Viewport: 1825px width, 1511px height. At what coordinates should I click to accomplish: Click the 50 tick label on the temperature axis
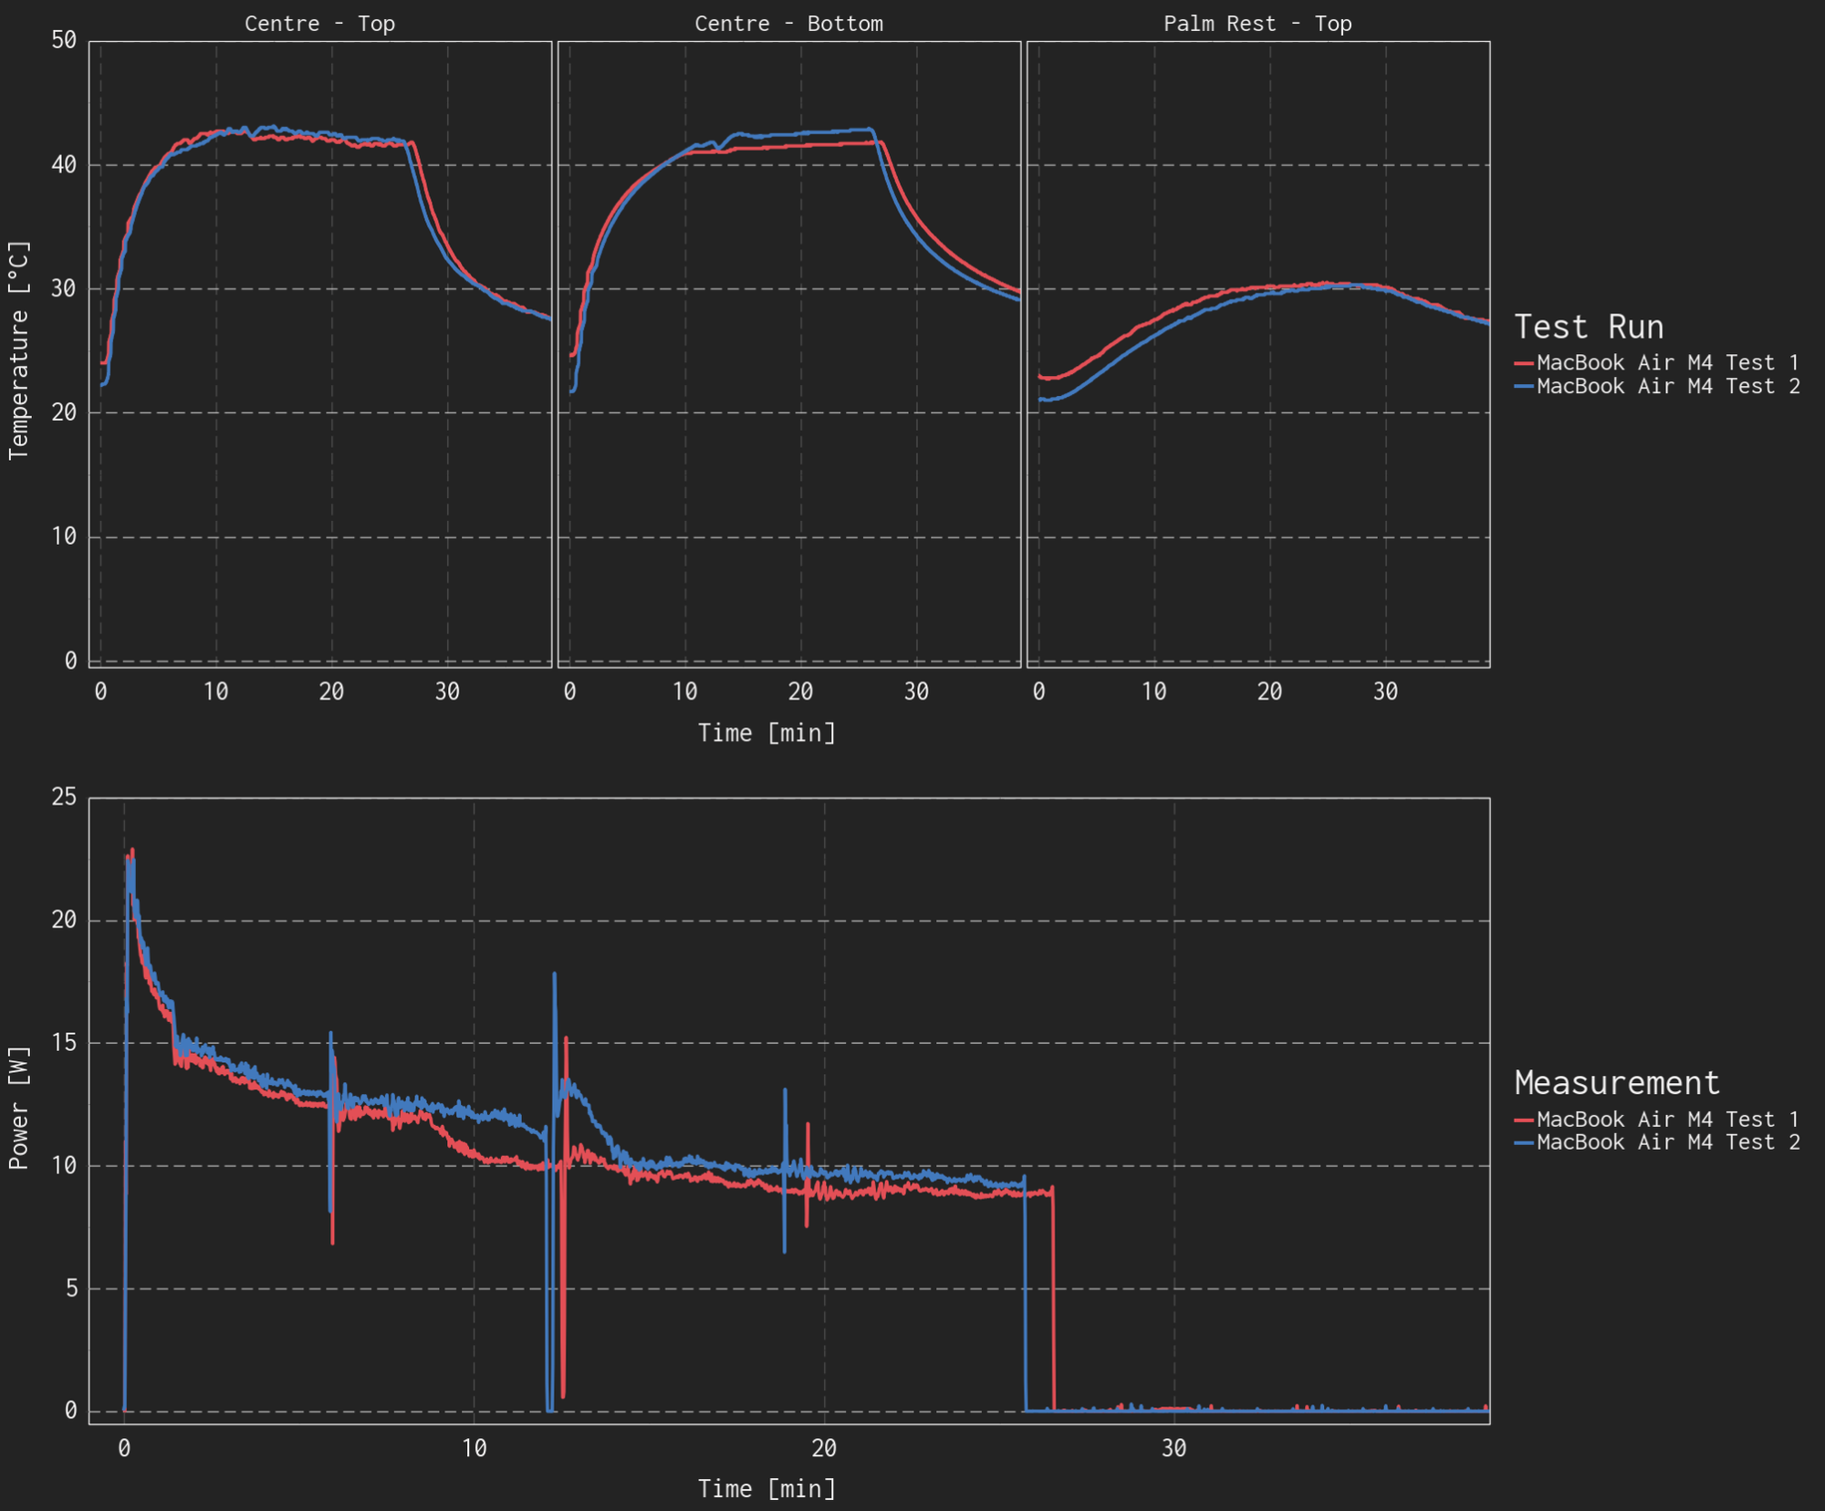pos(64,40)
